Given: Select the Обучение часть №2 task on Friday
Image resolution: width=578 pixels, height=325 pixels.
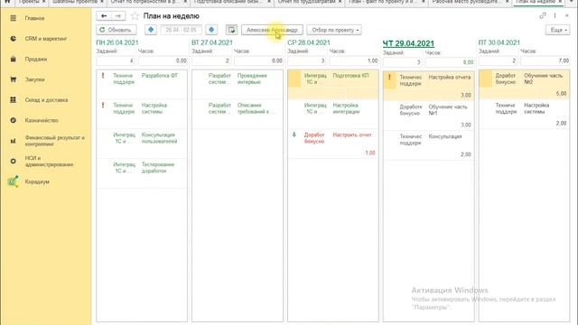Looking at the screenshot, I should 524,84.
